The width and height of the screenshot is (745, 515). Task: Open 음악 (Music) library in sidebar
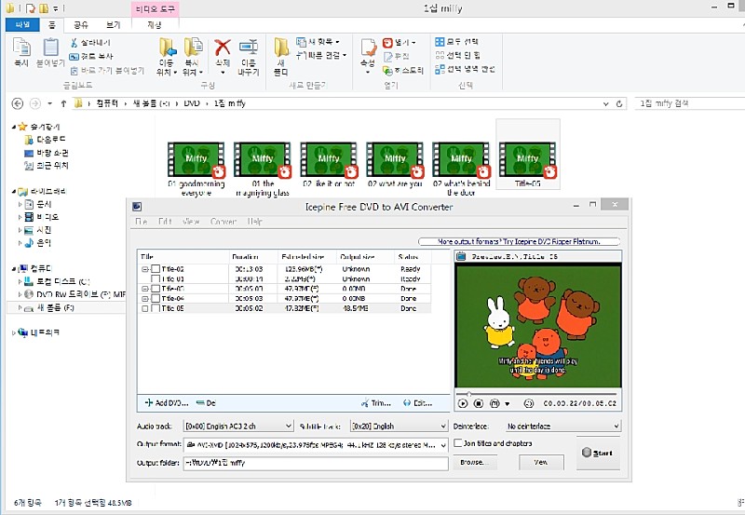pyautogui.click(x=37, y=243)
